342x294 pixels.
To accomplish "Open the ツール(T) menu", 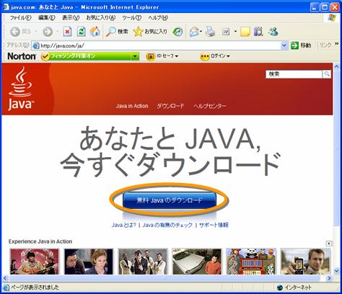I will point(131,18).
